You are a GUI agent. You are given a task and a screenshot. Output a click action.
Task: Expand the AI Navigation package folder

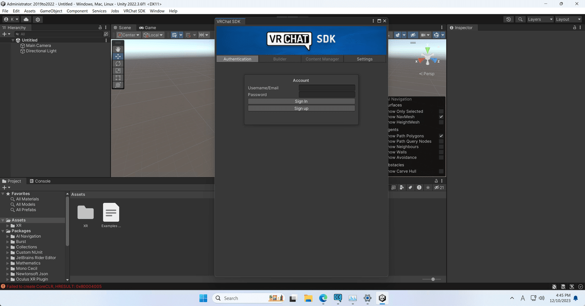tap(7, 236)
